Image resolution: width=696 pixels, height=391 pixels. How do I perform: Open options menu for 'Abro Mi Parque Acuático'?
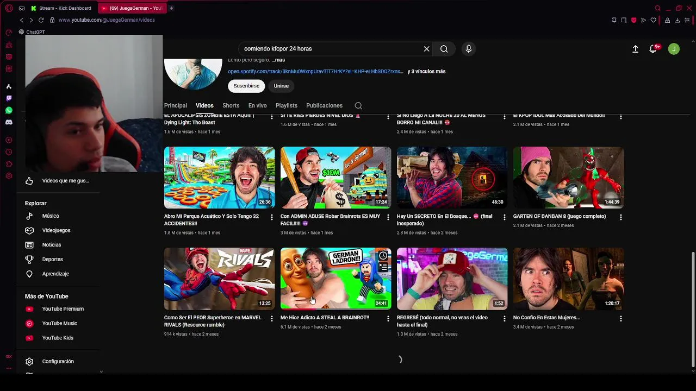272,217
